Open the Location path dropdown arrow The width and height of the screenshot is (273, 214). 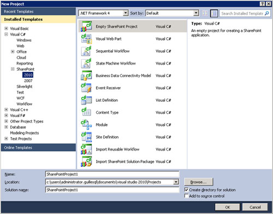[x=176, y=182]
